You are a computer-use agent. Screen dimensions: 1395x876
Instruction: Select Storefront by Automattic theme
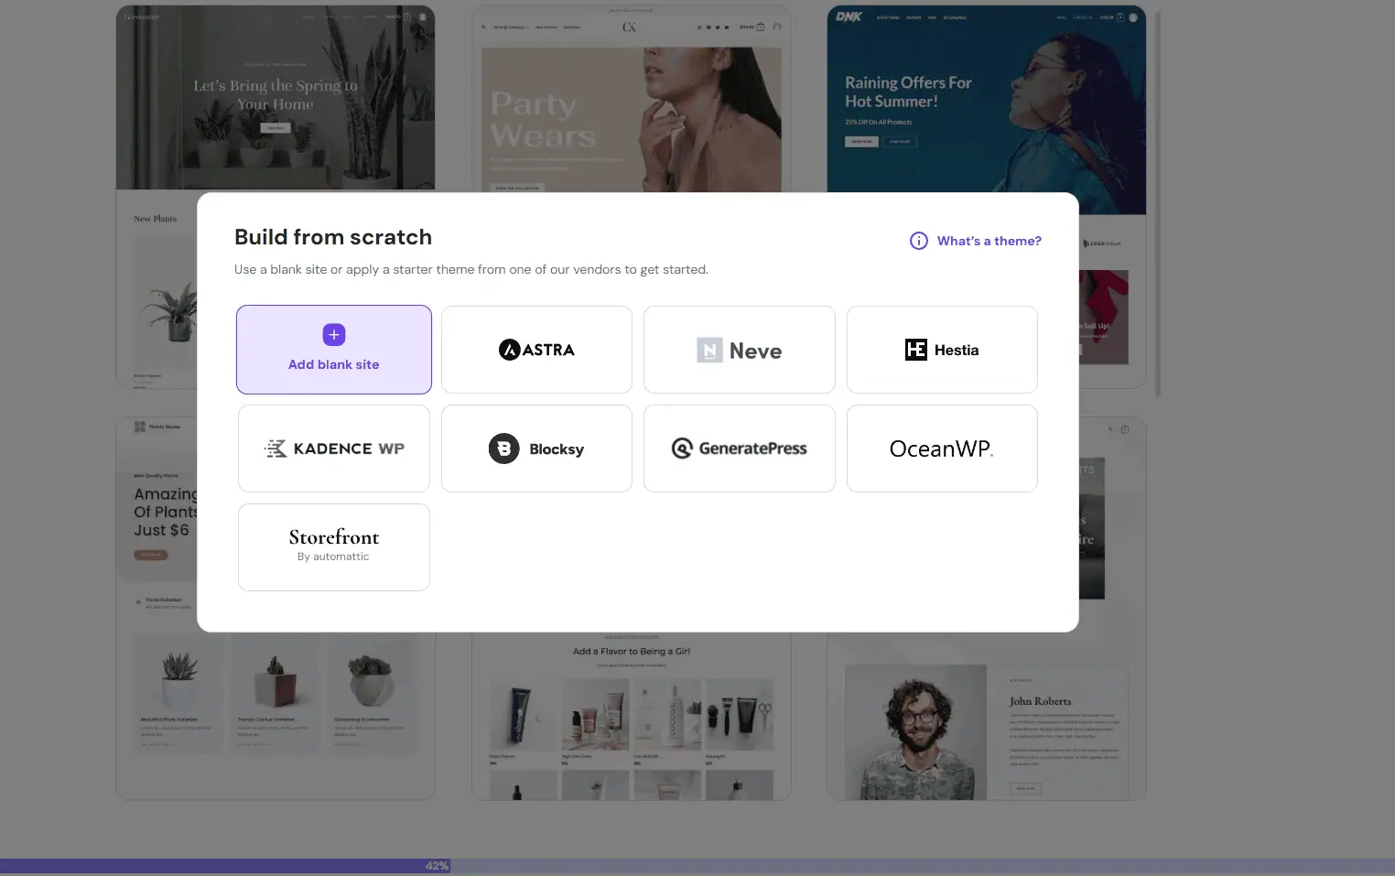coord(334,547)
